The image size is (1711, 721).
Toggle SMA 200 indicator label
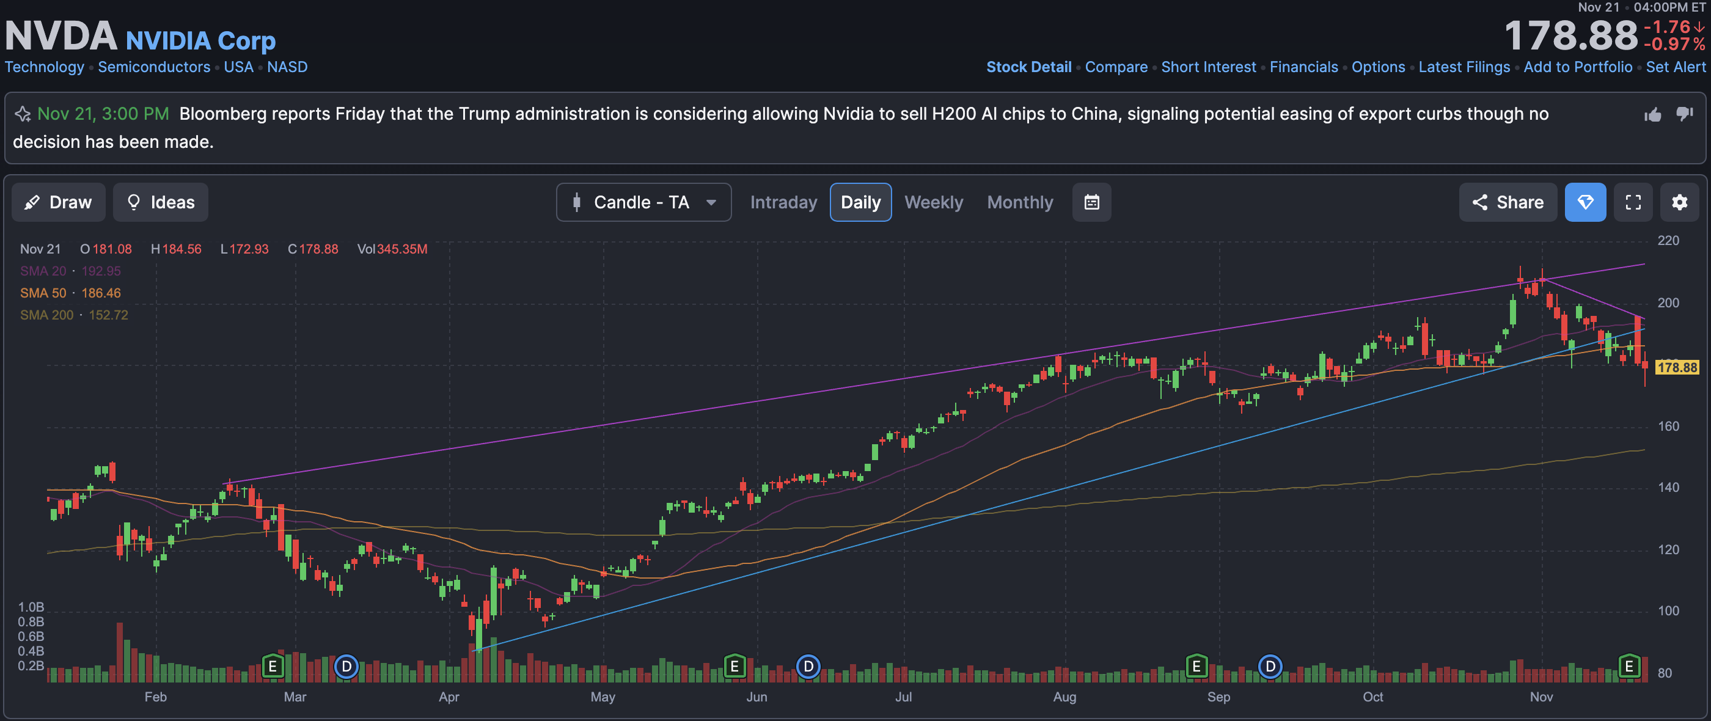[46, 315]
